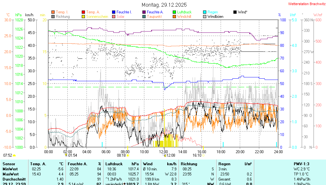
Task: Click the marker icon left of 12:08
Action: point(165,155)
